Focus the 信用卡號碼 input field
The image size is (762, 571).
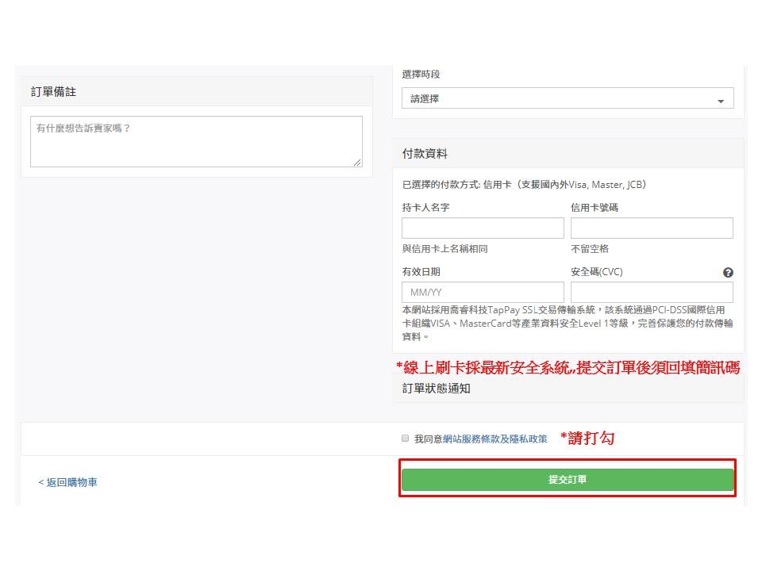[x=652, y=228]
